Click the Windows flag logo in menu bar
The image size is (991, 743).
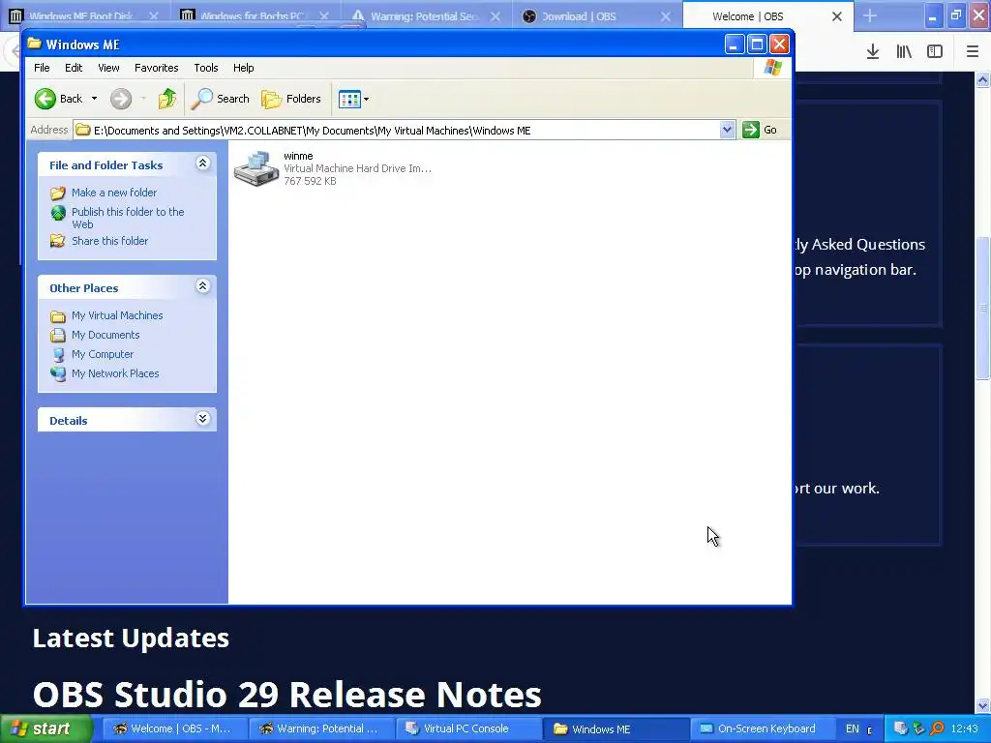pyautogui.click(x=772, y=68)
